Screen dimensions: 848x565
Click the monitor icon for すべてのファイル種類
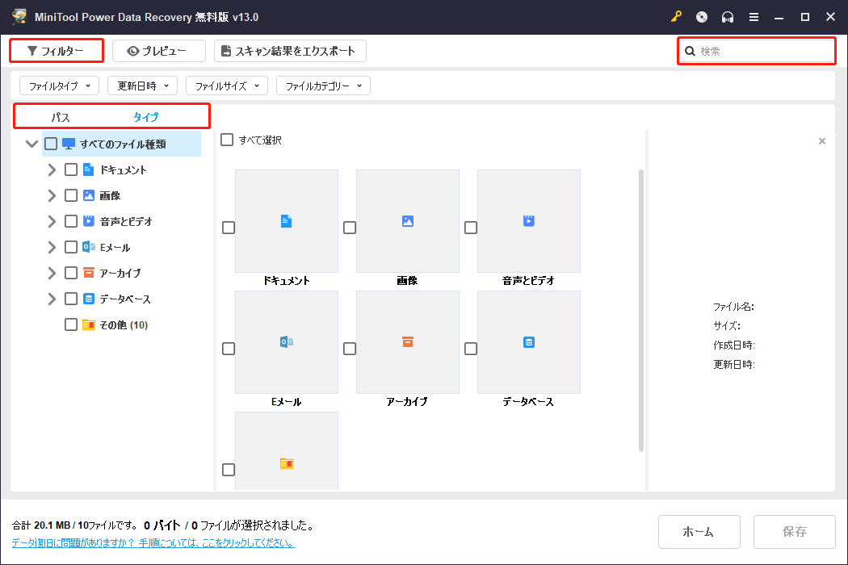coord(69,144)
